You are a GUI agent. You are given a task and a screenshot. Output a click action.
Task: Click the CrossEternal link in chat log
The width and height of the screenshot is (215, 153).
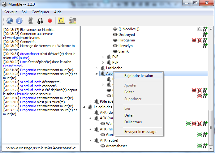point(13,66)
